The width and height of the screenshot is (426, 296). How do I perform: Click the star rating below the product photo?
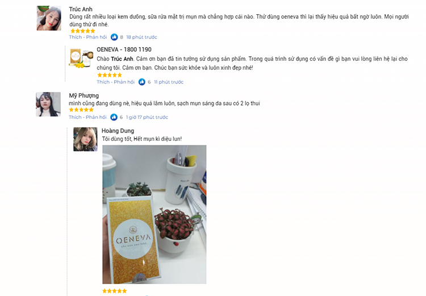pyautogui.click(x=114, y=291)
